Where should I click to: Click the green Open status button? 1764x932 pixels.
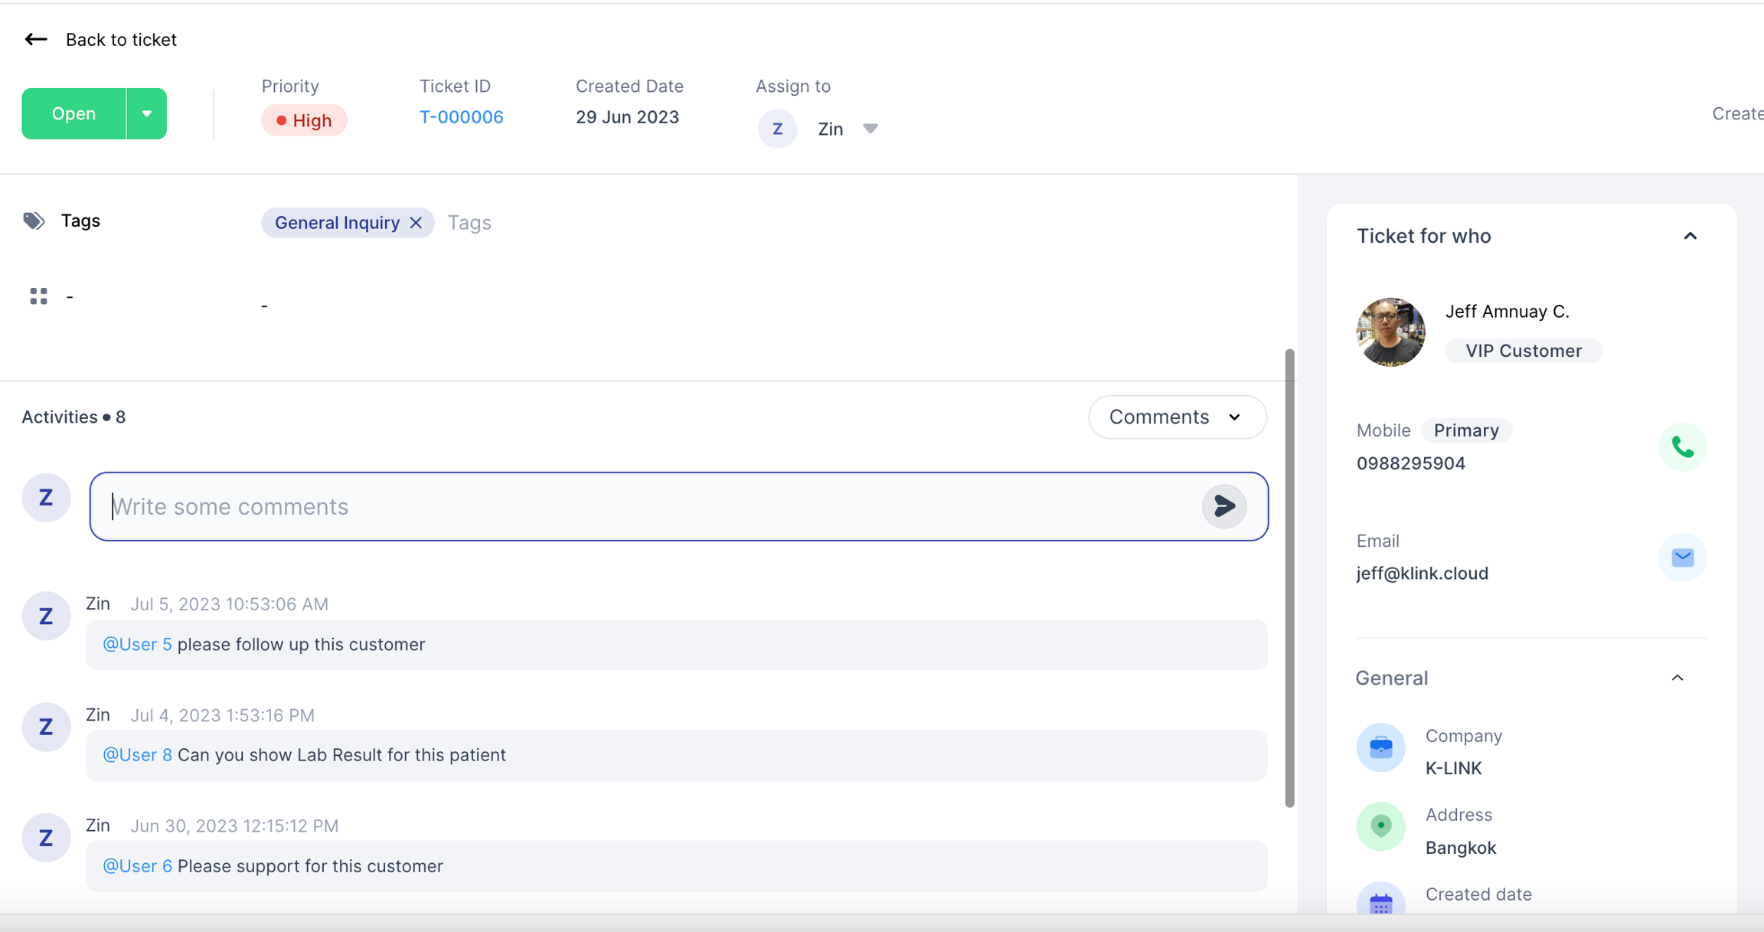pos(73,113)
